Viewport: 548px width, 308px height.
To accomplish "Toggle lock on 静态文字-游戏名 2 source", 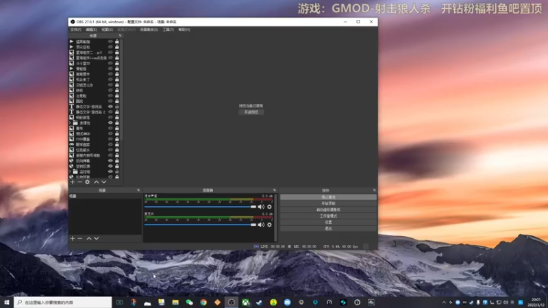I will [x=117, y=112].
